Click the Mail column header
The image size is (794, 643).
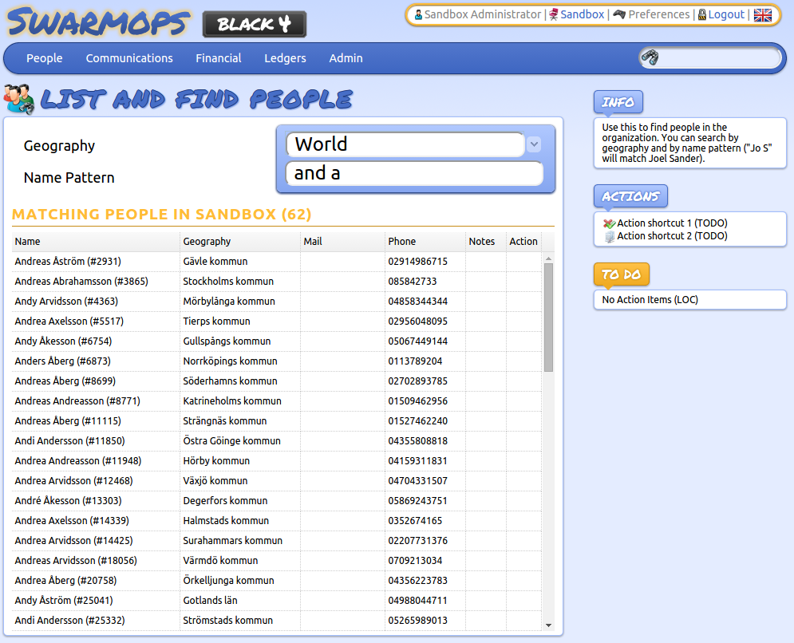(343, 242)
